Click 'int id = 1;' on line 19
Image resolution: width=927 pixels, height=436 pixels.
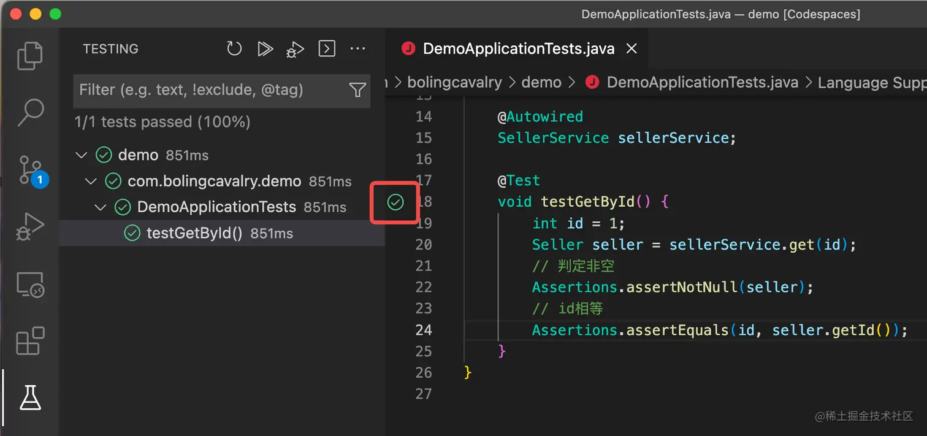pos(579,223)
